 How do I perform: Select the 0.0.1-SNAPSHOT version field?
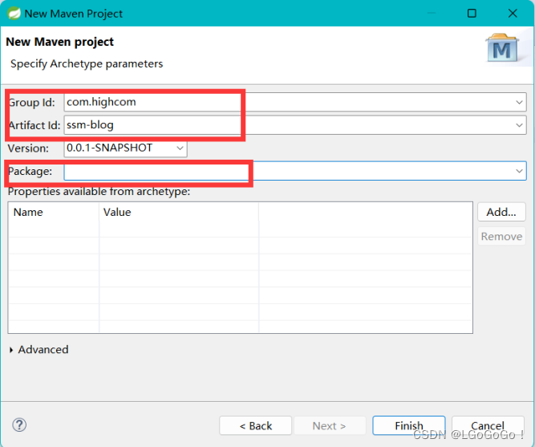click(x=125, y=148)
